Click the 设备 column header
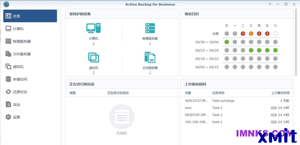300x145 pixels. (x=188, y=93)
